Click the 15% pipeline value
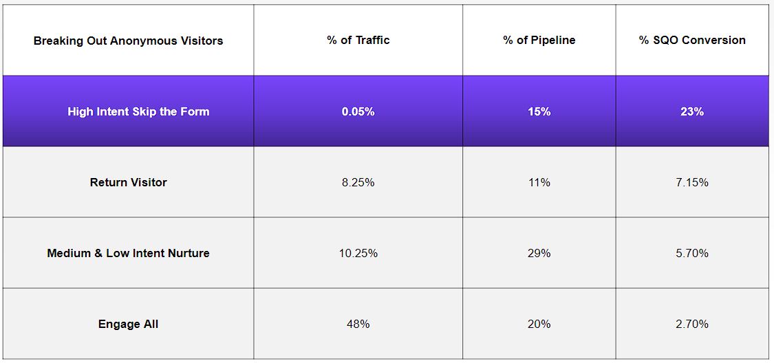 539,111
